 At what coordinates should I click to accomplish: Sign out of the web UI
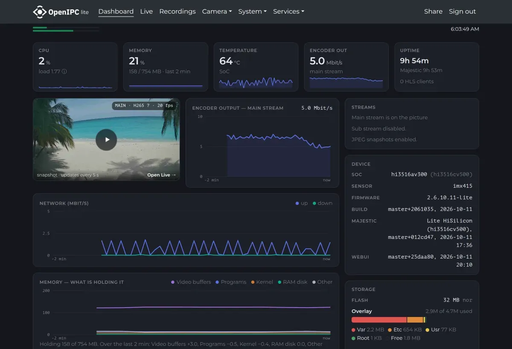(462, 12)
